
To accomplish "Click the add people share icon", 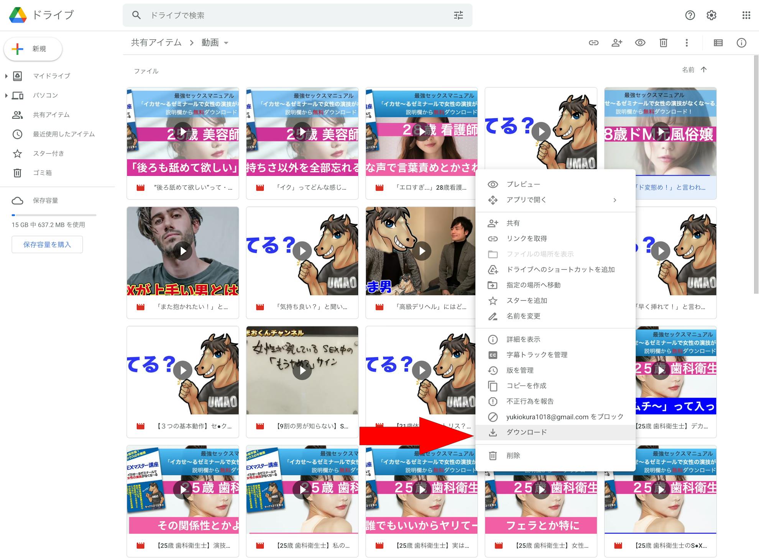I will (x=617, y=43).
